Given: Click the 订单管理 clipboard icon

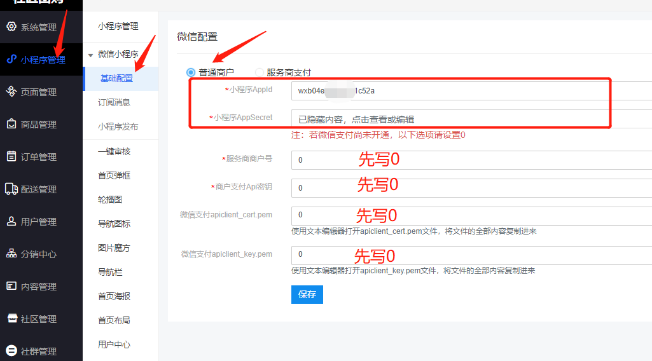Looking at the screenshot, I should (x=11, y=156).
